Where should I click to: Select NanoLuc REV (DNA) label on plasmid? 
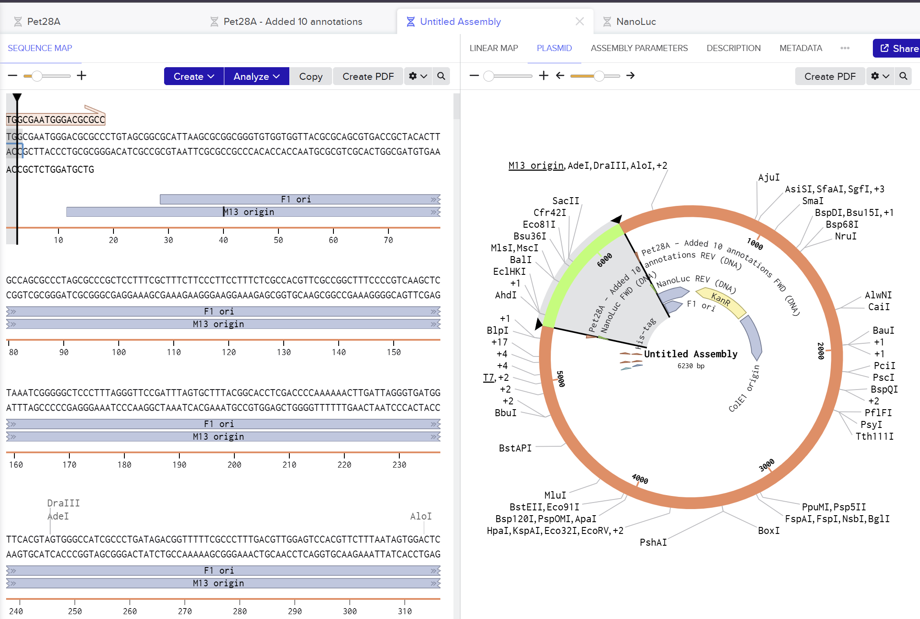(697, 284)
